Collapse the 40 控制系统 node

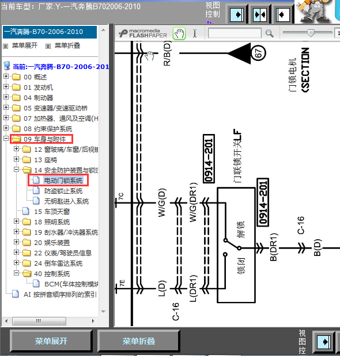16,273
